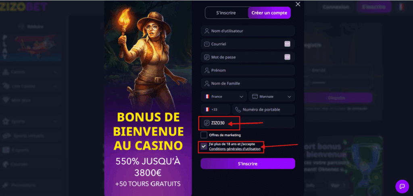
Task: Open Conditions générales d'utilisation link
Action: [x=235, y=149]
